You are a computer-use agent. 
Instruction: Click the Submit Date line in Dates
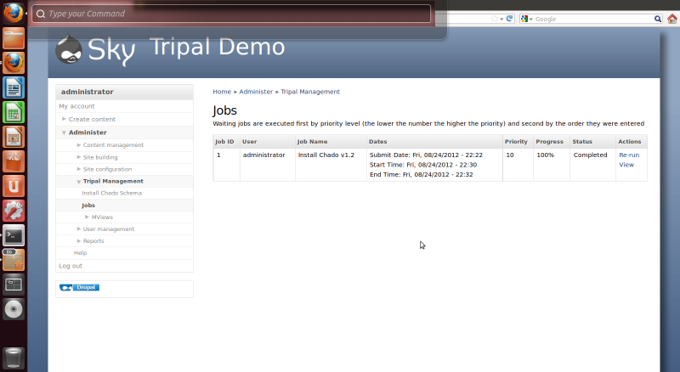(426, 155)
